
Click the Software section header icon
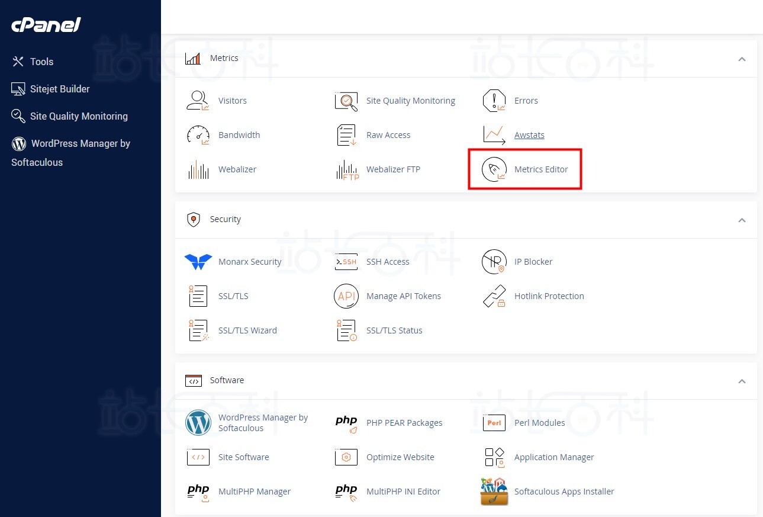[193, 381]
